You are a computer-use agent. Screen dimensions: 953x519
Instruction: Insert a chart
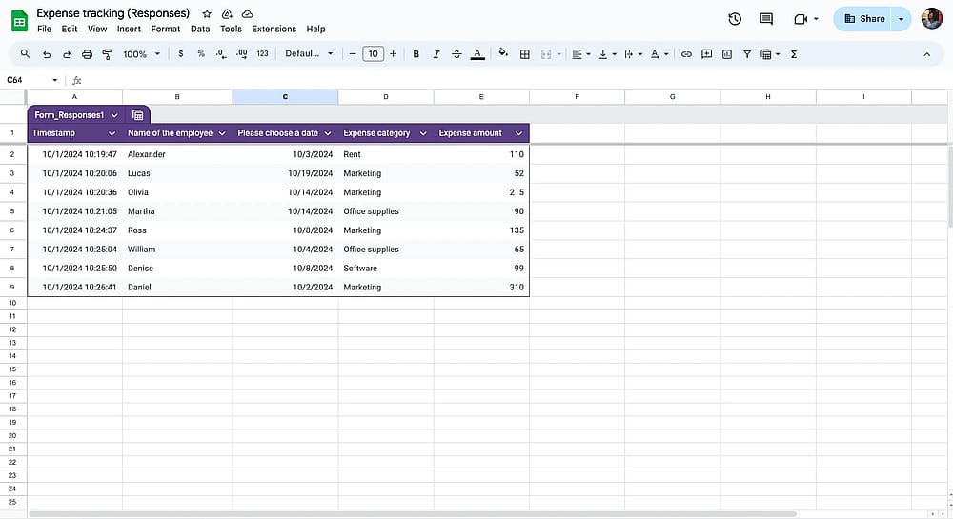click(x=727, y=54)
